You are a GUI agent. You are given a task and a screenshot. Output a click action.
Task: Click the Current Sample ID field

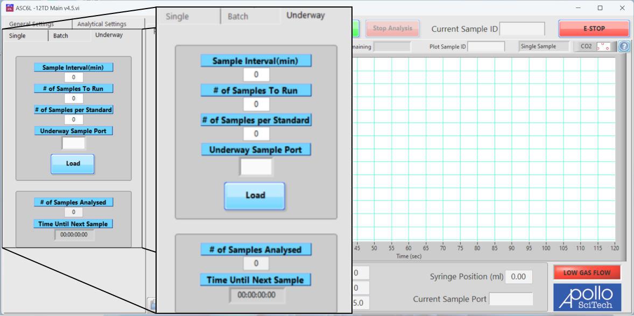[523, 29]
